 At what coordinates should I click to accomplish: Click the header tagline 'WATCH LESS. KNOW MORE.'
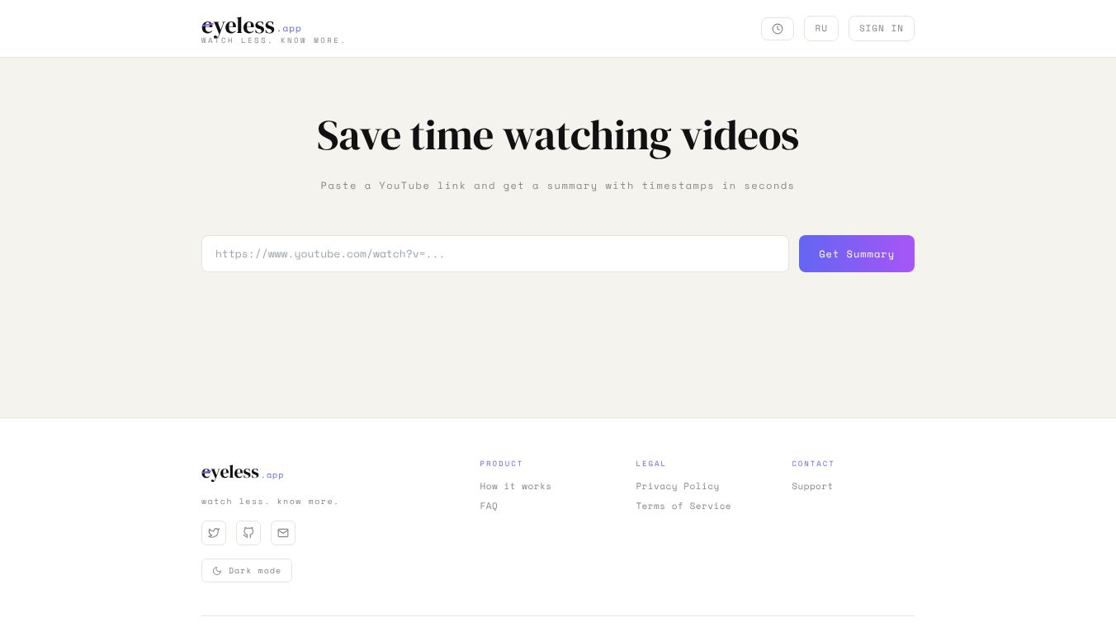274,40
